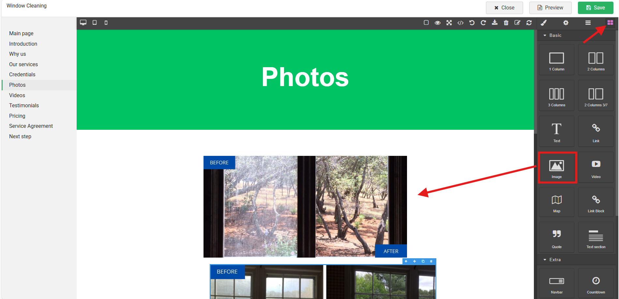Viewport: 619px width, 299px height.
Task: Click the Preview button
Action: pos(550,8)
